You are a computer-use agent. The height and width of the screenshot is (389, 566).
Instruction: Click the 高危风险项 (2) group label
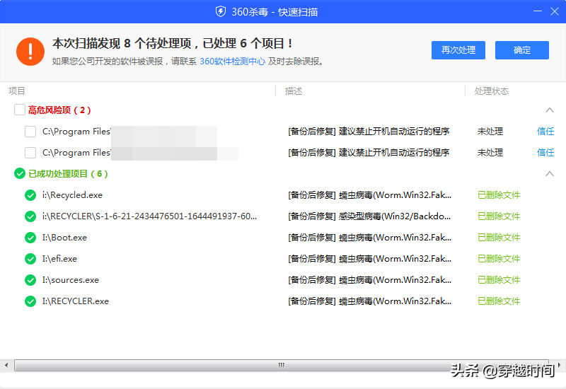pos(59,110)
